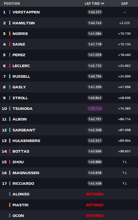Viewport: 138px width, 220px height.
Task: Open the POSITION column header
Action: click(12, 4)
